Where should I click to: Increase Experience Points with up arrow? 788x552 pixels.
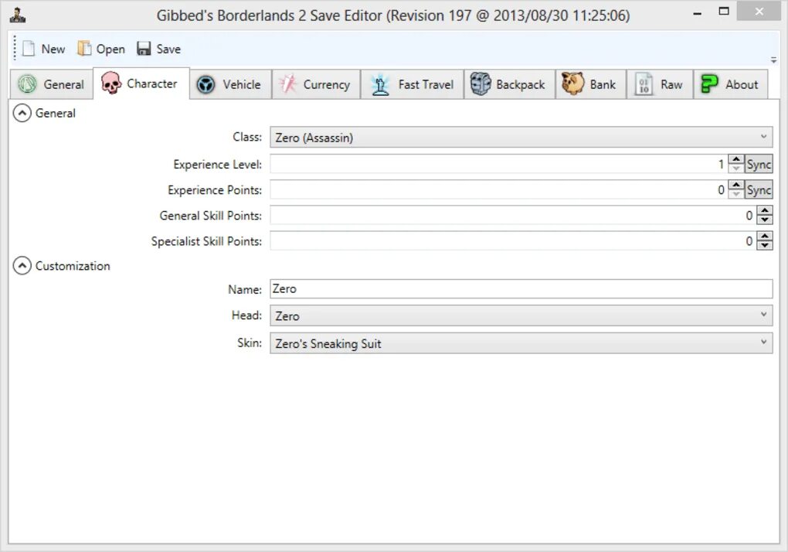[736, 185]
